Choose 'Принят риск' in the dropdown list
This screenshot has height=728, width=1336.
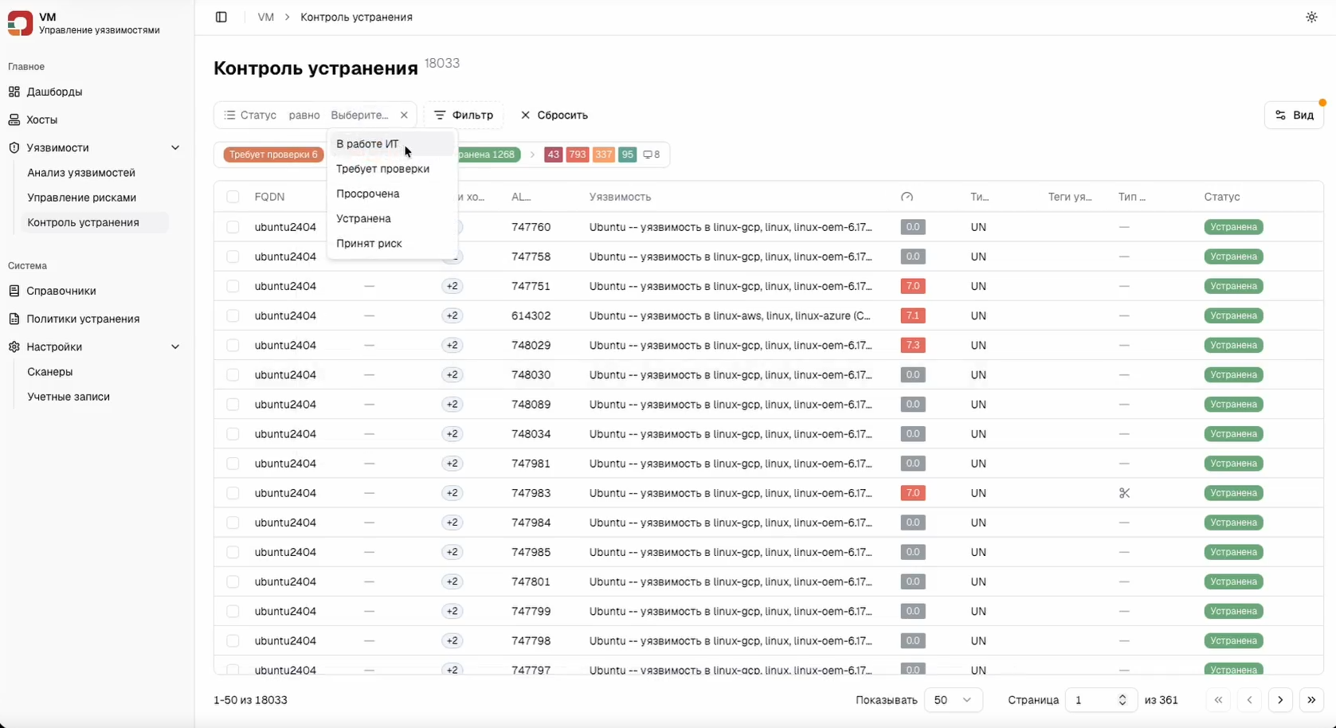pyautogui.click(x=369, y=243)
